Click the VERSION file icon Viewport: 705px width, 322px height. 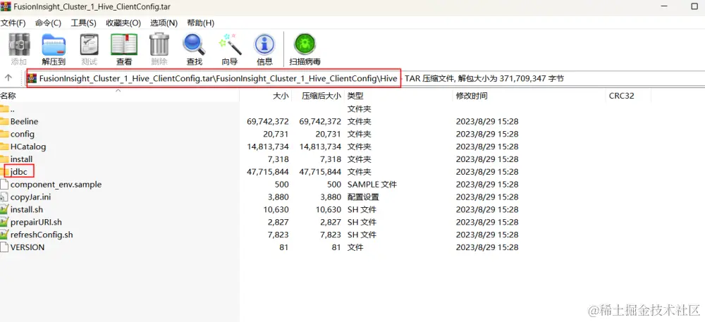coord(4,247)
